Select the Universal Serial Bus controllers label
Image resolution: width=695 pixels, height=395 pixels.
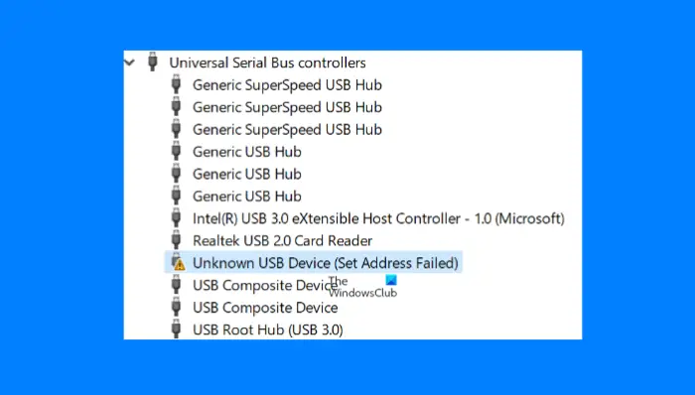(267, 63)
